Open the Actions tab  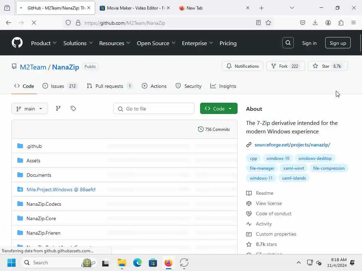[154, 86]
